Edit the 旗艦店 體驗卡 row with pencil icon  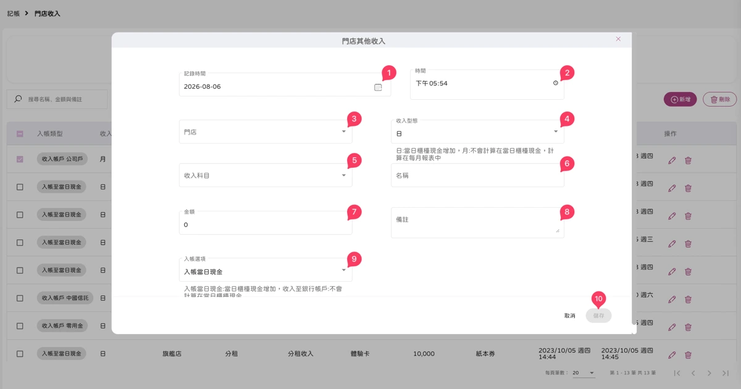[672, 354]
